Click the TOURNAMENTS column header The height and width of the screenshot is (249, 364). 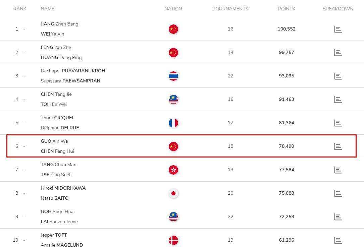coord(230,9)
